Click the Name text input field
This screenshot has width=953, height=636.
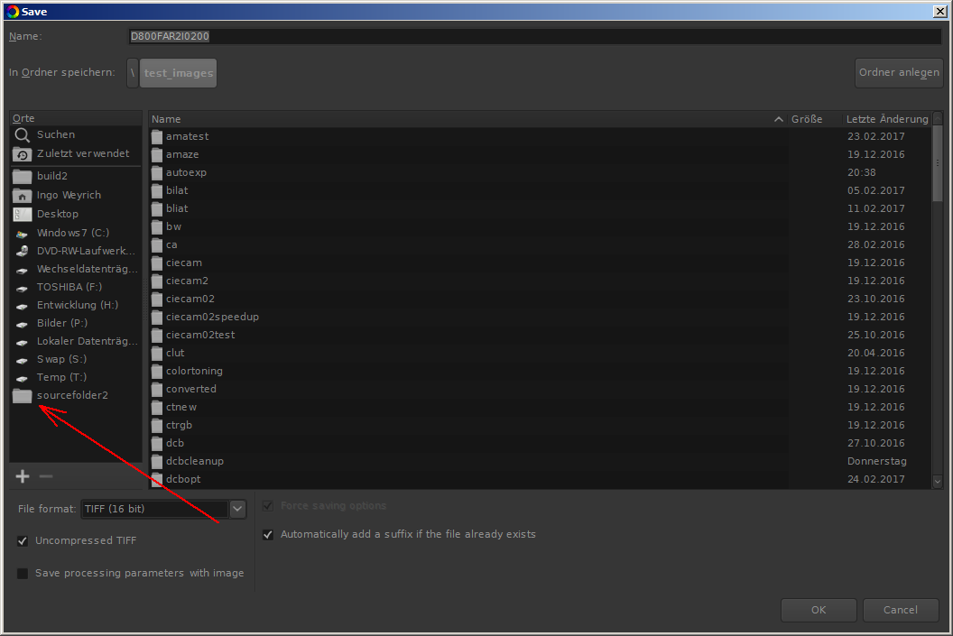click(534, 37)
